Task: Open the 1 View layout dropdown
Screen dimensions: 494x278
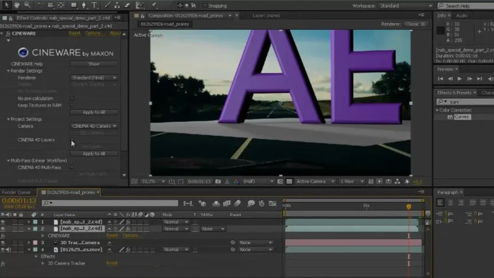Action: [x=352, y=181]
